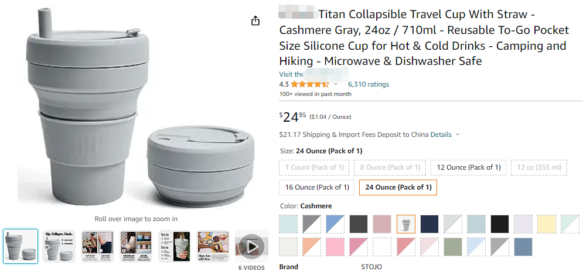This screenshot has height=275, width=583.
Task: Play the product videos thumbnail
Action: coord(252,246)
